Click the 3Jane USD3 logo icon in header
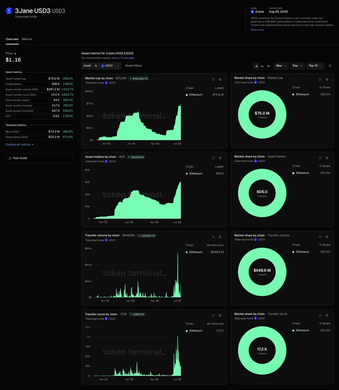 click(x=9, y=11)
